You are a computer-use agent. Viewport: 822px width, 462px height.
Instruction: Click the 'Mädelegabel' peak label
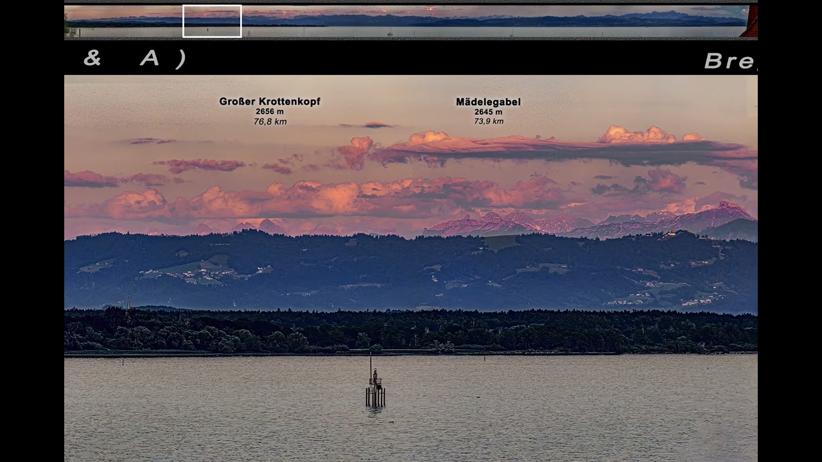pyautogui.click(x=488, y=101)
